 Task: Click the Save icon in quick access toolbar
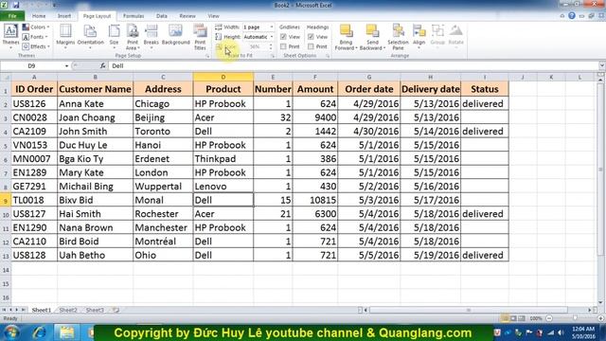(16, 5)
